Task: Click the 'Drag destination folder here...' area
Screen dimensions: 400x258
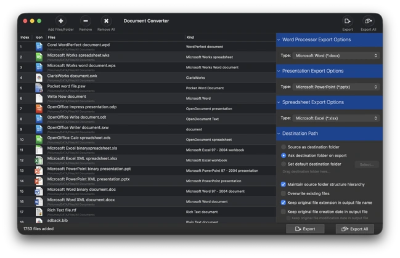Action: pos(306,172)
